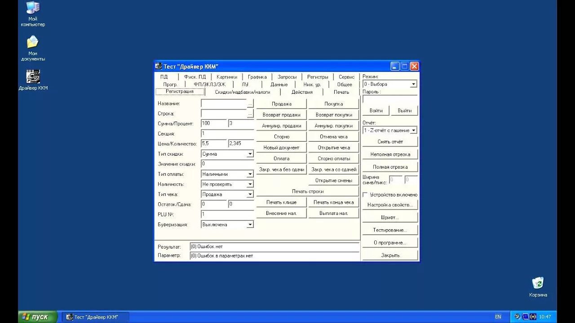Screen dimensions: 575x323
Task: Select the Драйвер ККМ desktop shortcut
Action: [33, 80]
